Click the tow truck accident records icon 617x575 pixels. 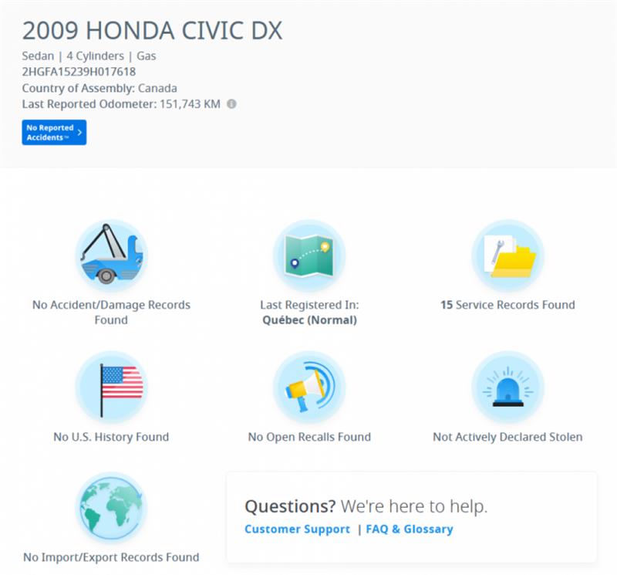pos(111,255)
